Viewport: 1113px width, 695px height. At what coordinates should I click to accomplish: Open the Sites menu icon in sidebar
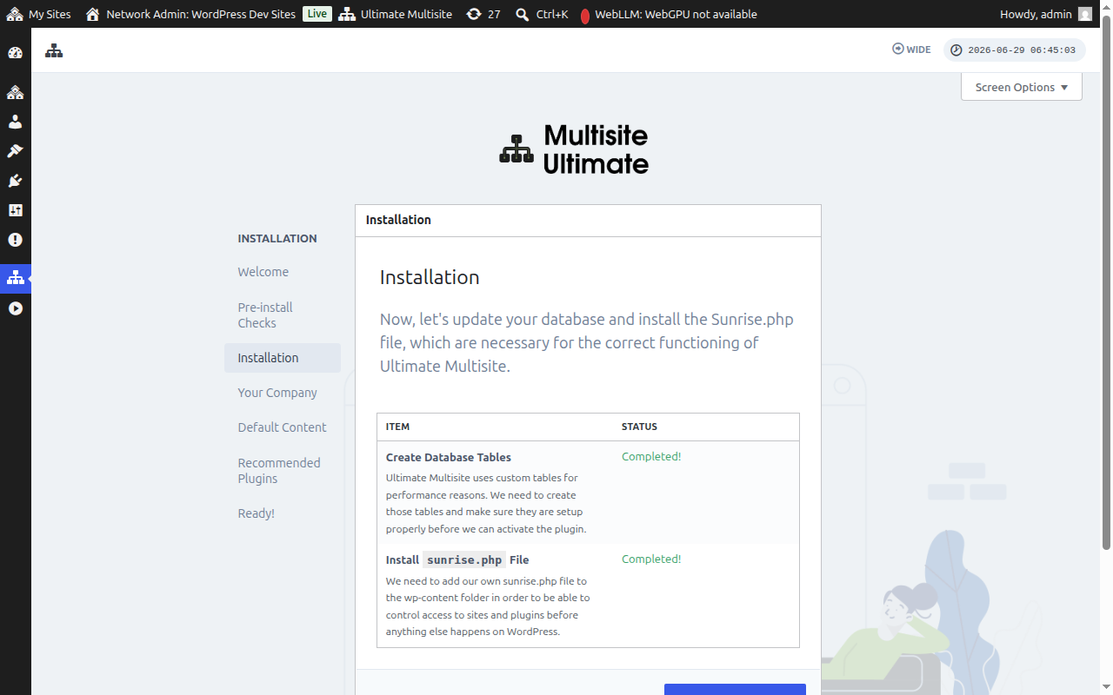pyautogui.click(x=15, y=92)
